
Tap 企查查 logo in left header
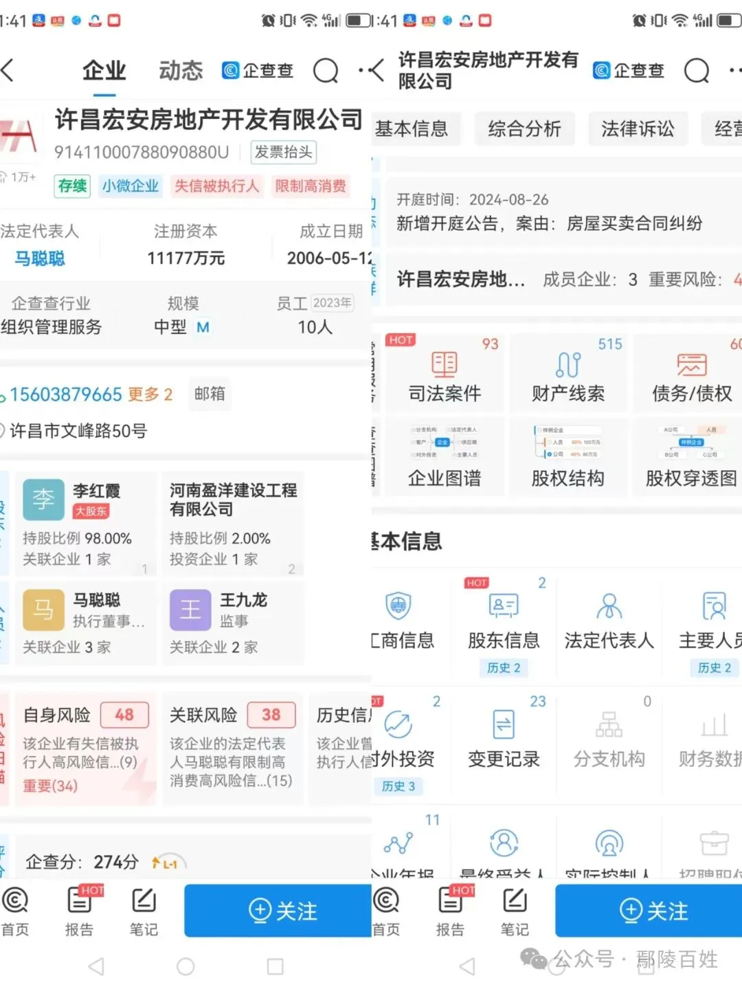[x=258, y=70]
